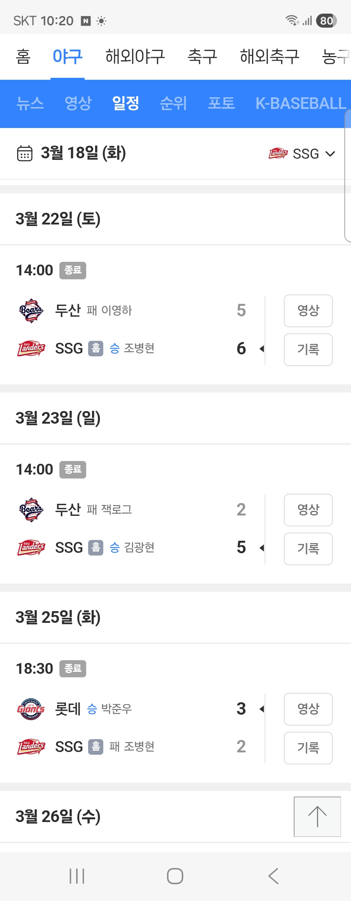
Task: Open K-BASEBALL section tab
Action: coord(301,103)
